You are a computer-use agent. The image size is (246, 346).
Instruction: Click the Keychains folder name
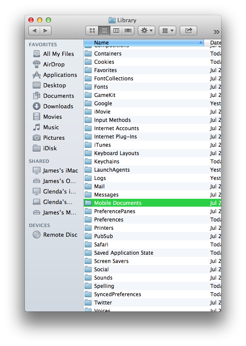coord(106,162)
